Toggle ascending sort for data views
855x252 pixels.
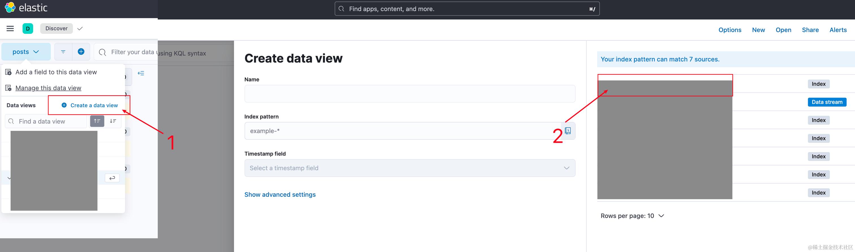97,121
